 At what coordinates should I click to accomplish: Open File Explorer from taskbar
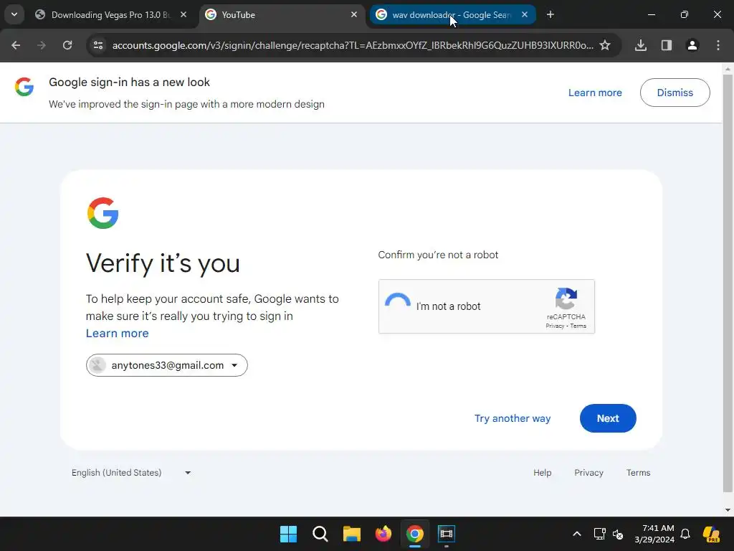(351, 534)
